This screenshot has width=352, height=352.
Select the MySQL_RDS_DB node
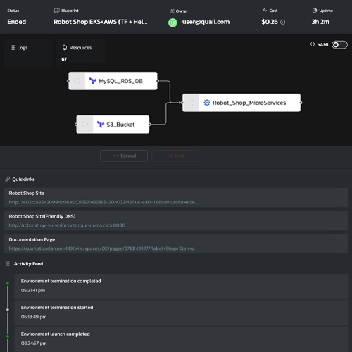(x=113, y=81)
